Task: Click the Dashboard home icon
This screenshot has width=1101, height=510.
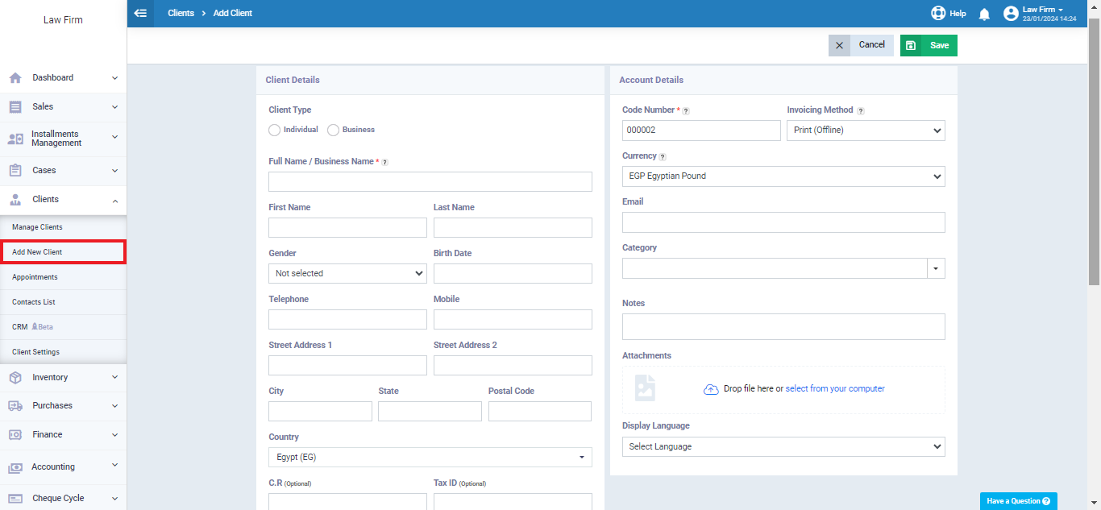Action: (15, 78)
